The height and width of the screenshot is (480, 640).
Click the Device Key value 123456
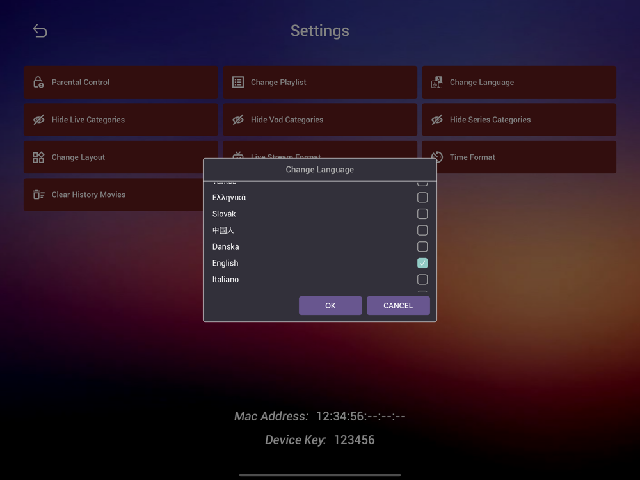click(355, 440)
